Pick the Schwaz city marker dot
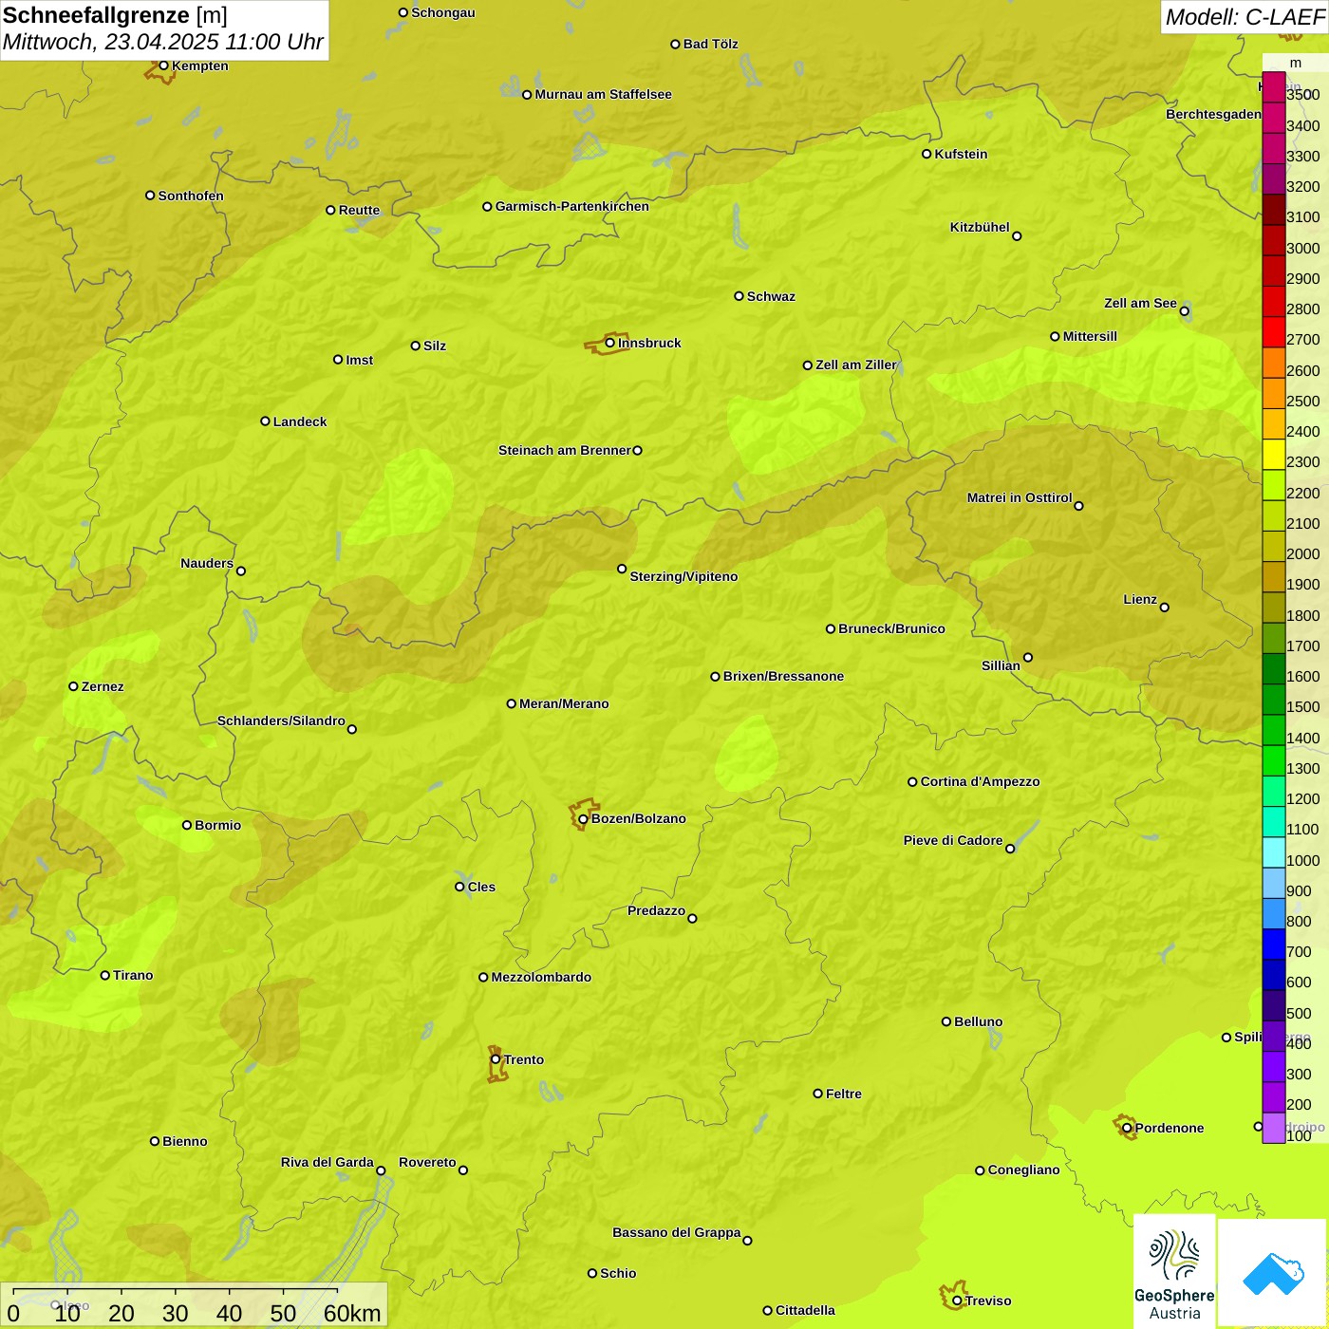This screenshot has height=1329, width=1329. 739,296
